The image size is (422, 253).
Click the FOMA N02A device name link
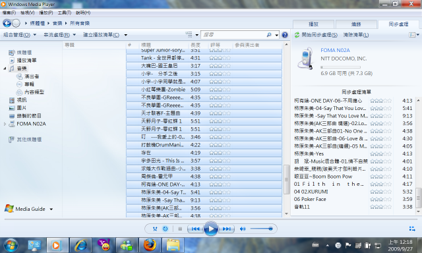click(336, 50)
